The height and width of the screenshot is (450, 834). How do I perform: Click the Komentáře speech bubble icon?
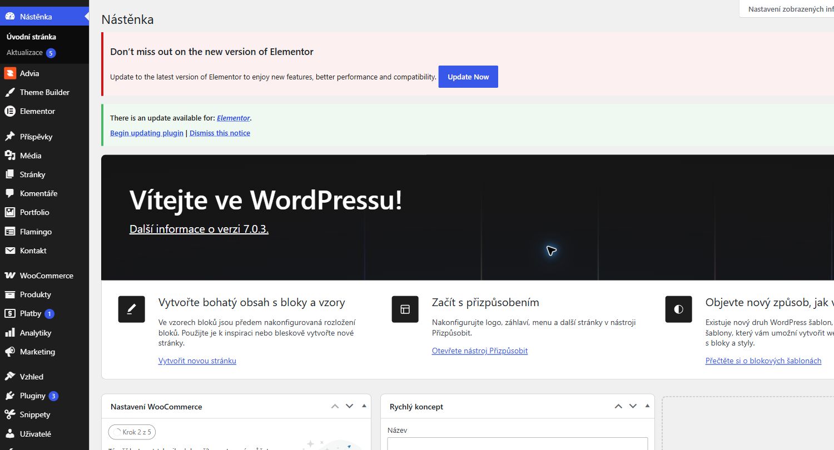click(10, 193)
